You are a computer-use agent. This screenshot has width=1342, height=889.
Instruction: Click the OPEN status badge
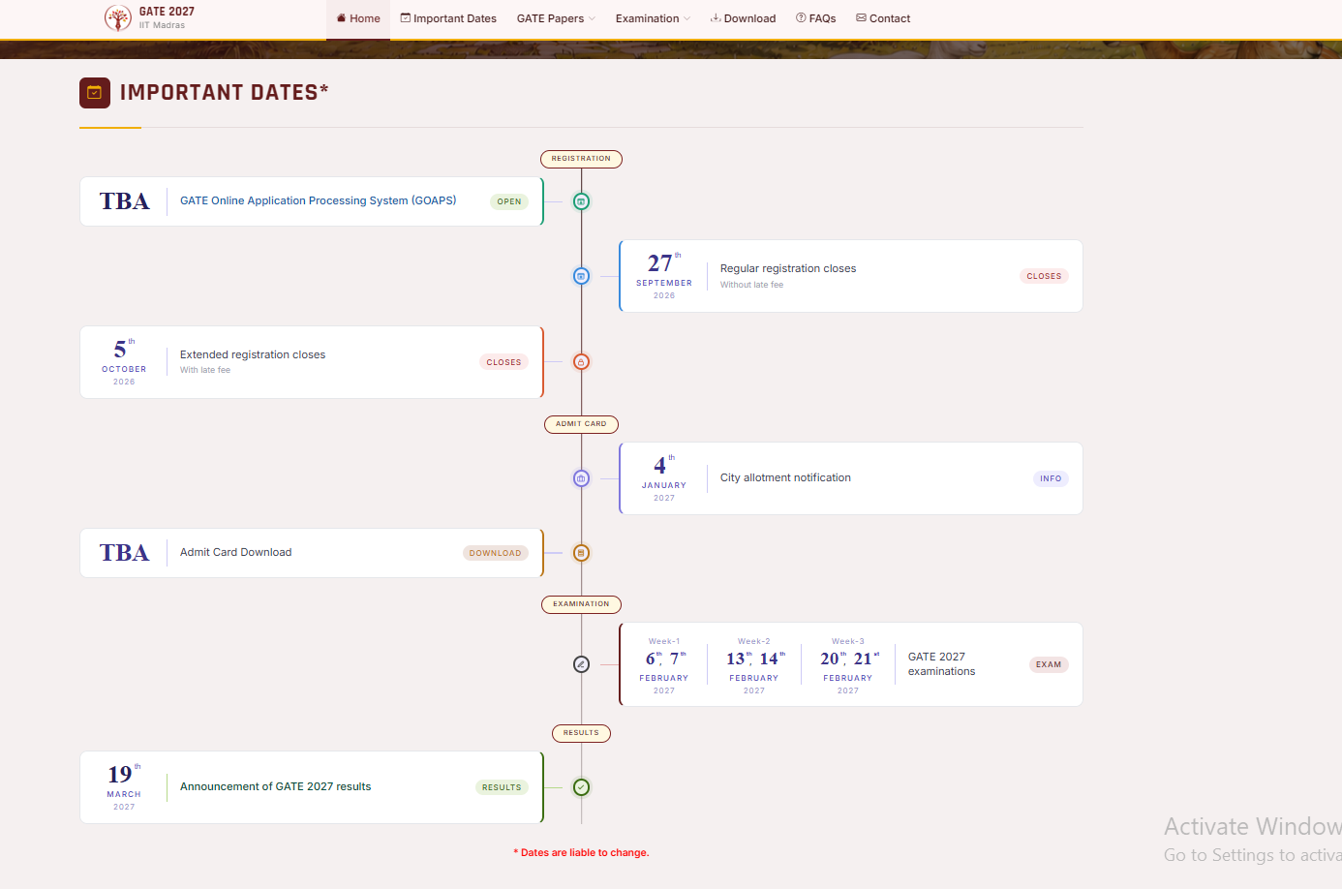coord(509,201)
